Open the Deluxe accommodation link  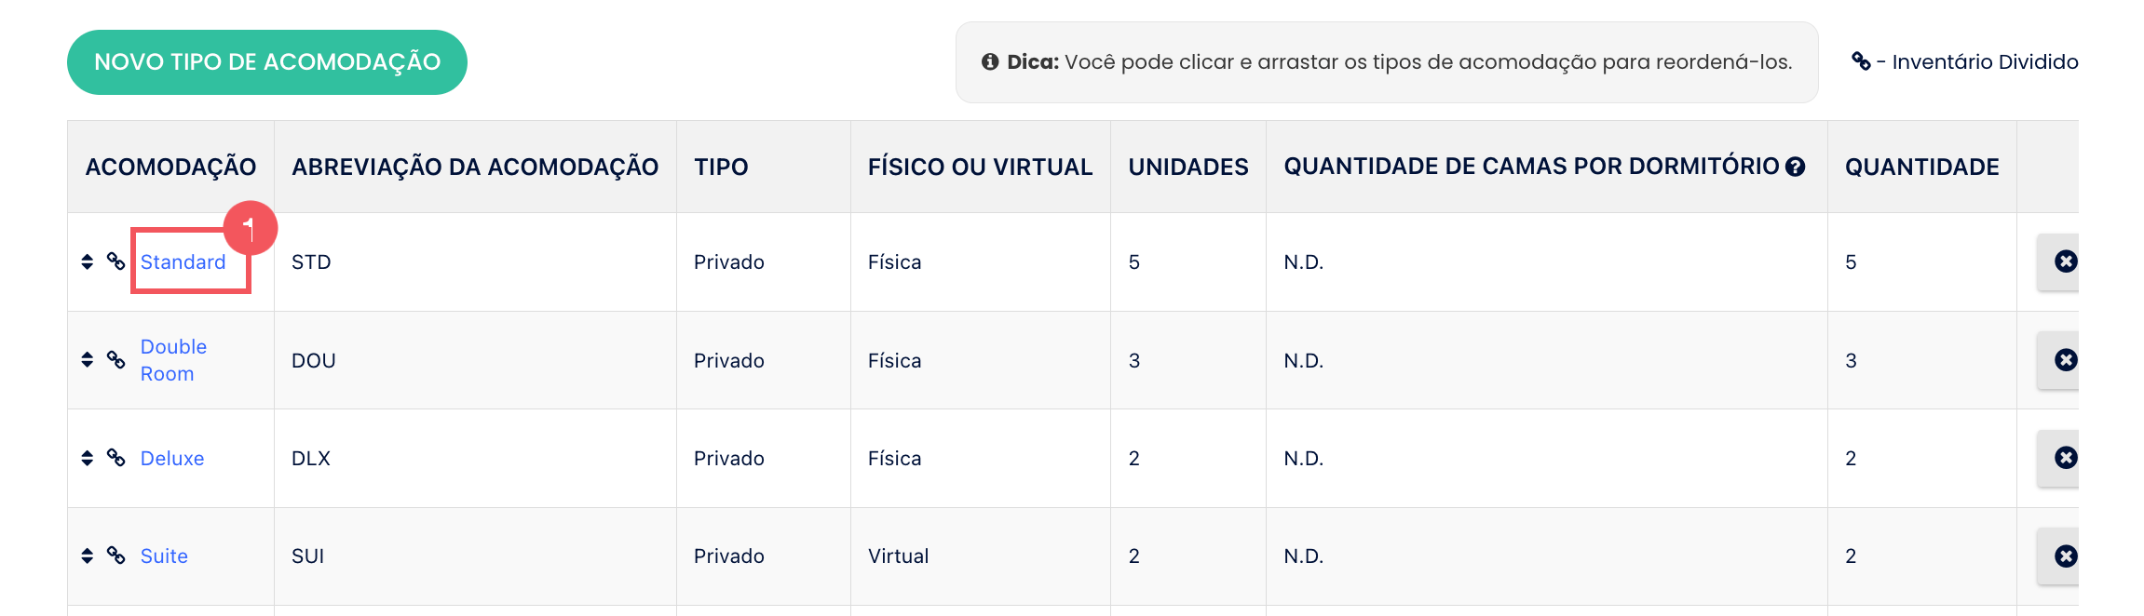(x=172, y=459)
